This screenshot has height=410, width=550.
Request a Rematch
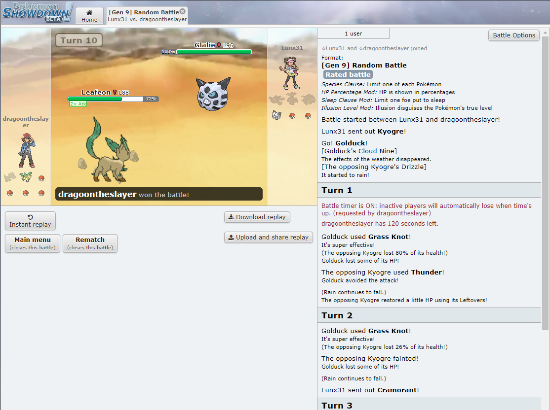(90, 243)
